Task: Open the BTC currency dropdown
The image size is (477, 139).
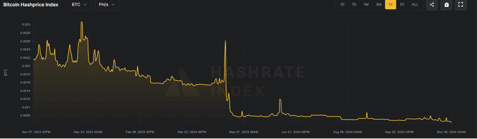Action: pyautogui.click(x=79, y=5)
